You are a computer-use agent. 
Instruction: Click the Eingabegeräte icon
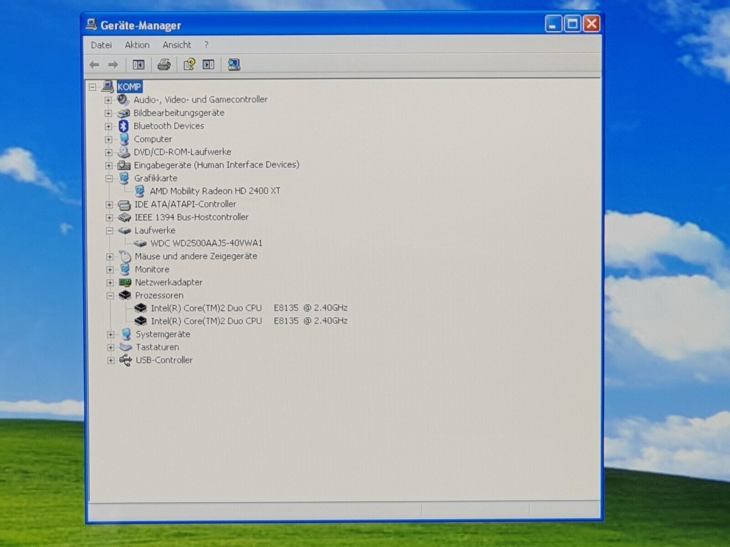(x=124, y=165)
